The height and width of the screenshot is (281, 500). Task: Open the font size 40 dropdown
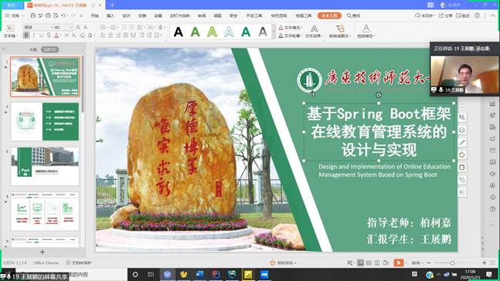[x=71, y=27]
